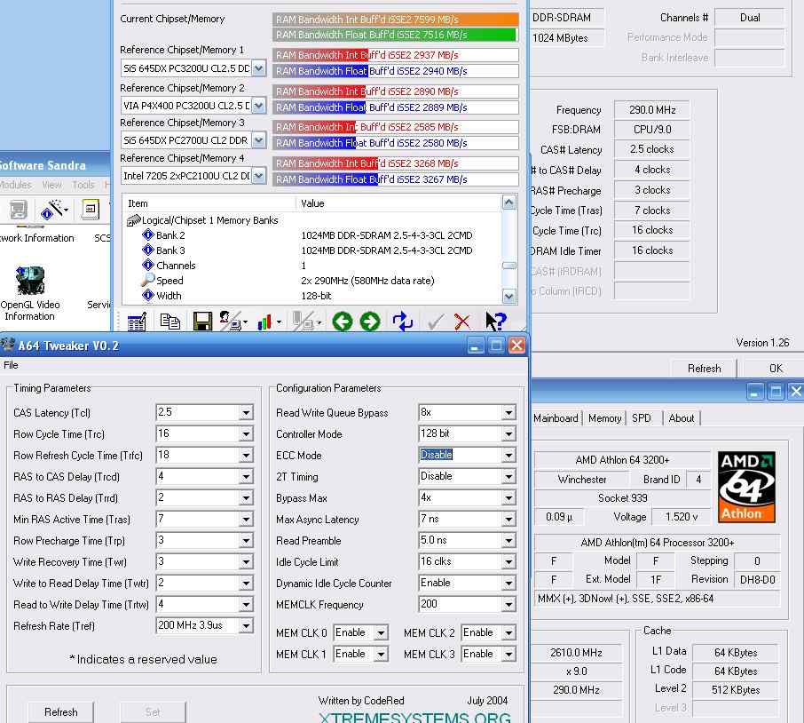The height and width of the screenshot is (723, 804).
Task: Open the Refresh Rate (Tref) dropdown
Action: 246,626
